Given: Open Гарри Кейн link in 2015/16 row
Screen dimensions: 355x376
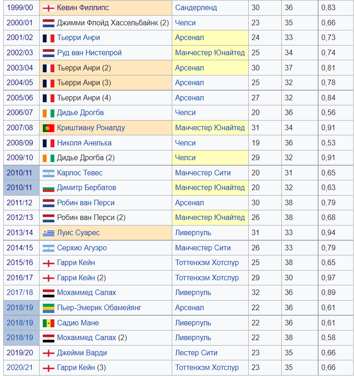Looking at the screenshot, I should coord(76,263).
